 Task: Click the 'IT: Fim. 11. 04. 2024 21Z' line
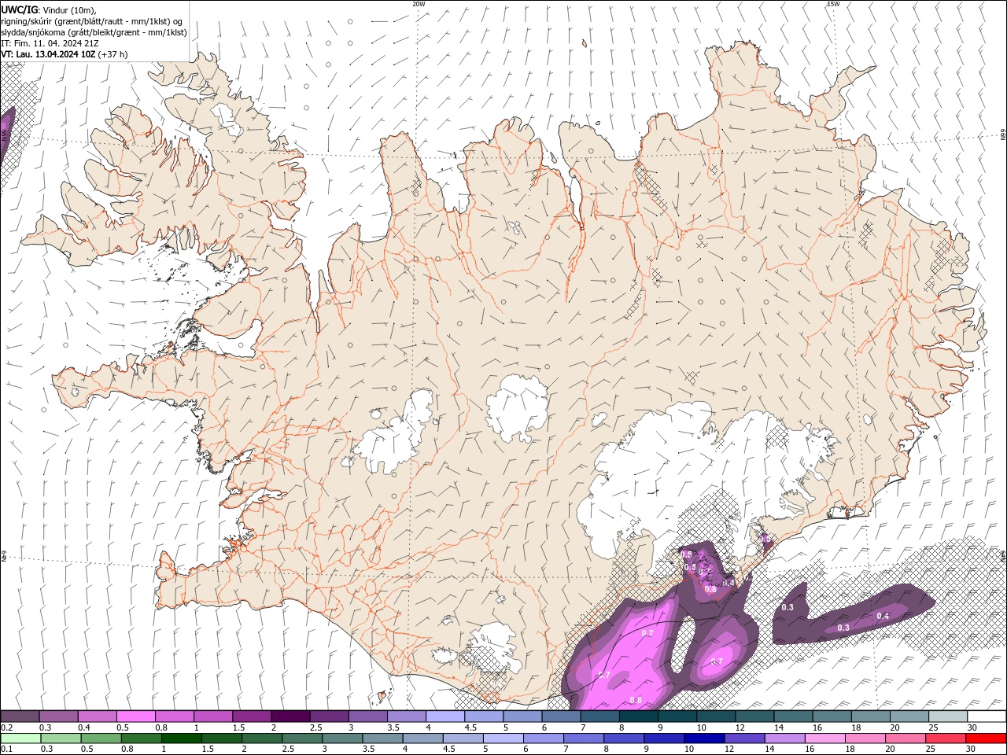point(49,43)
